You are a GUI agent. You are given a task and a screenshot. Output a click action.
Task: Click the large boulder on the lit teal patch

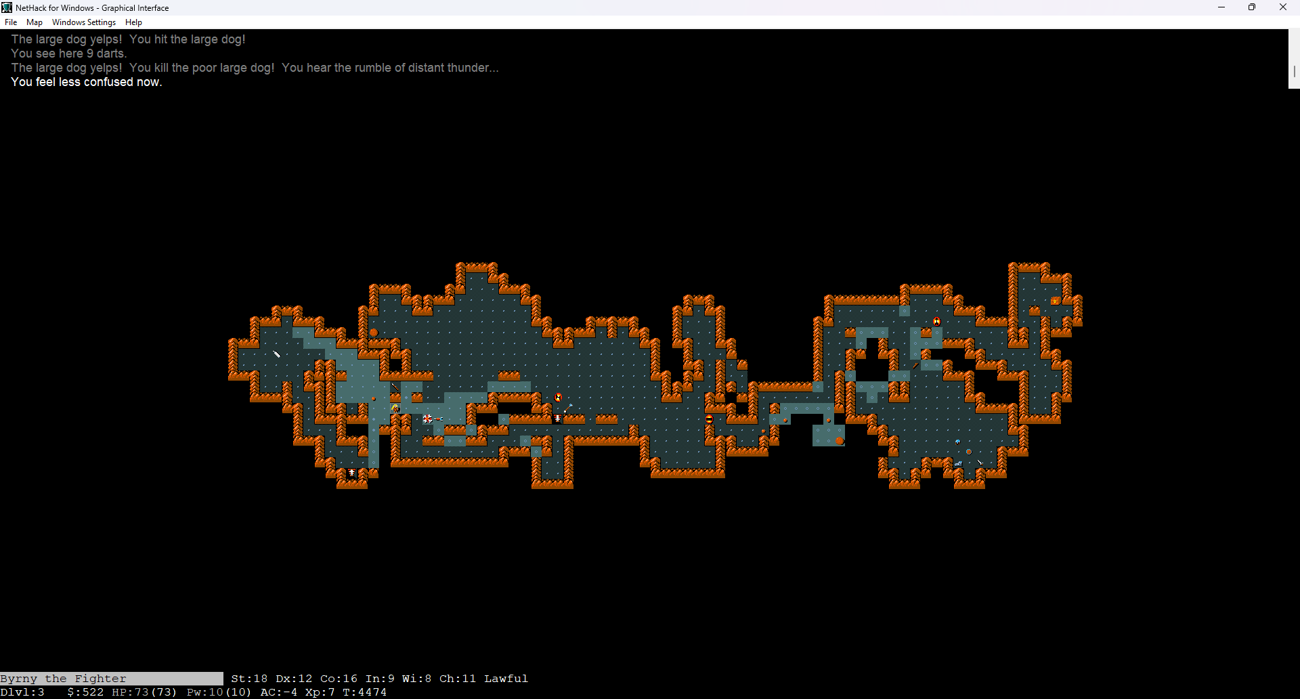point(840,441)
